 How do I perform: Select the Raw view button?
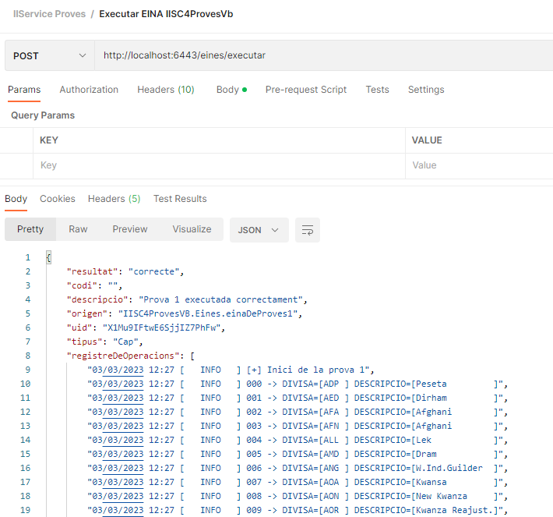[x=78, y=229]
